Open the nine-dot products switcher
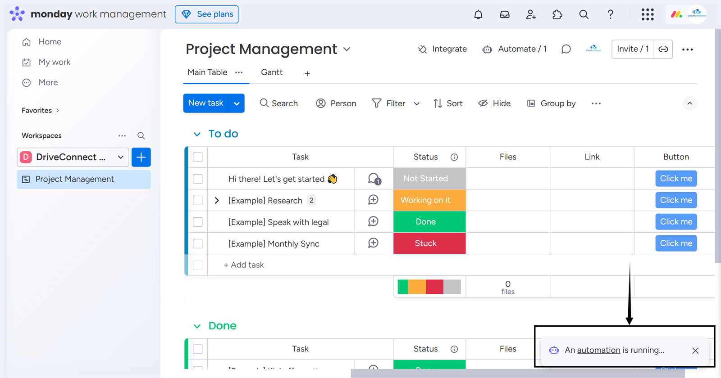721x378 pixels. pos(648,14)
